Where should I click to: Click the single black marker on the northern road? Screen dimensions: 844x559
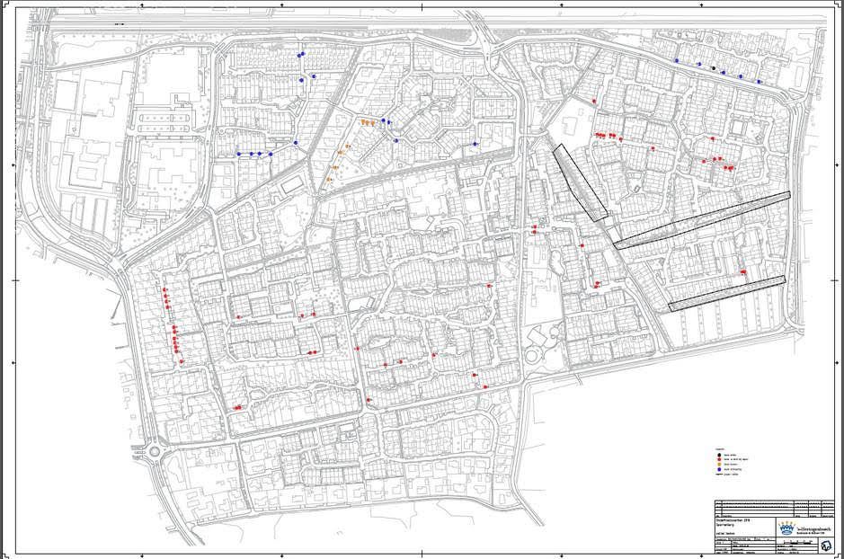click(x=715, y=68)
